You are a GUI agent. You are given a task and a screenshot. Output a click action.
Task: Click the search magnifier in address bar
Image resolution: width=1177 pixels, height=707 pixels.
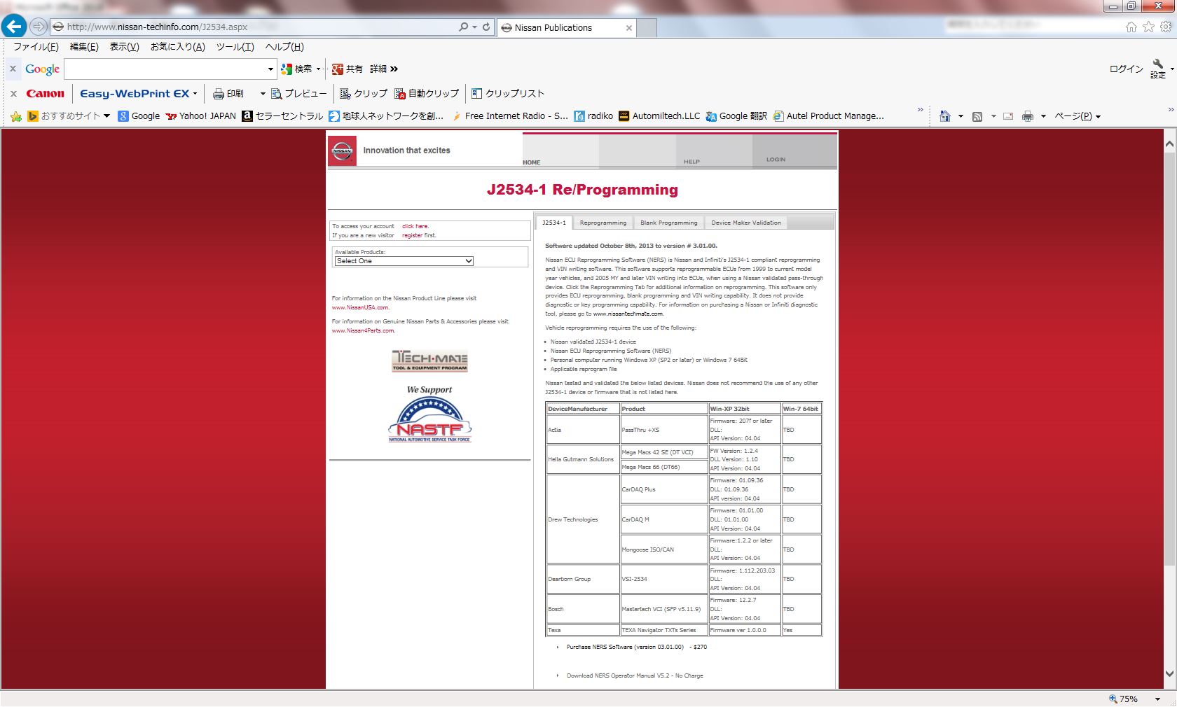pyautogui.click(x=463, y=27)
